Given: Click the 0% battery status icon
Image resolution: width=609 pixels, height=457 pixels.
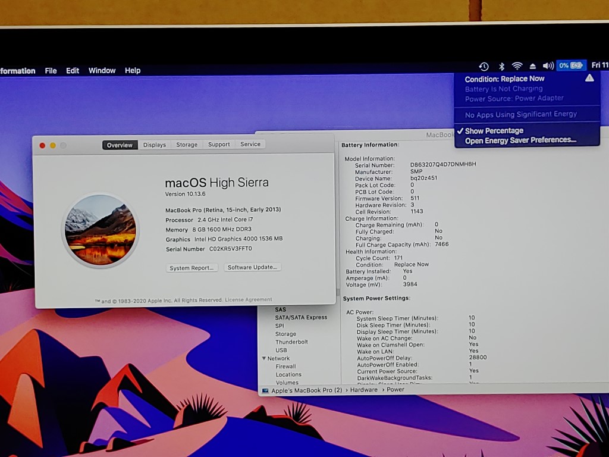Looking at the screenshot, I should (570, 65).
